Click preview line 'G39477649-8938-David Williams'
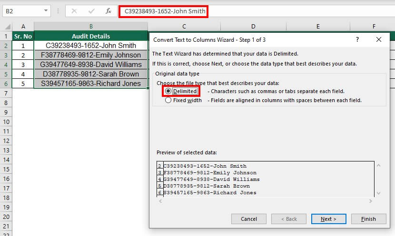 [x=212, y=179]
